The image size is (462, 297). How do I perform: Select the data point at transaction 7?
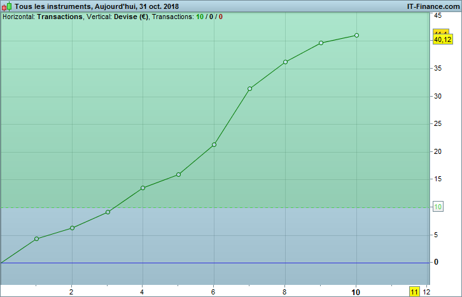pos(250,88)
